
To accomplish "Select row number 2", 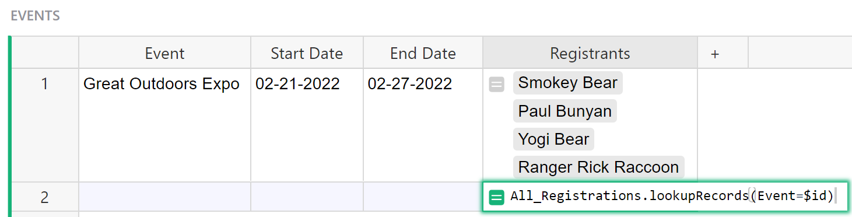I will [45, 197].
